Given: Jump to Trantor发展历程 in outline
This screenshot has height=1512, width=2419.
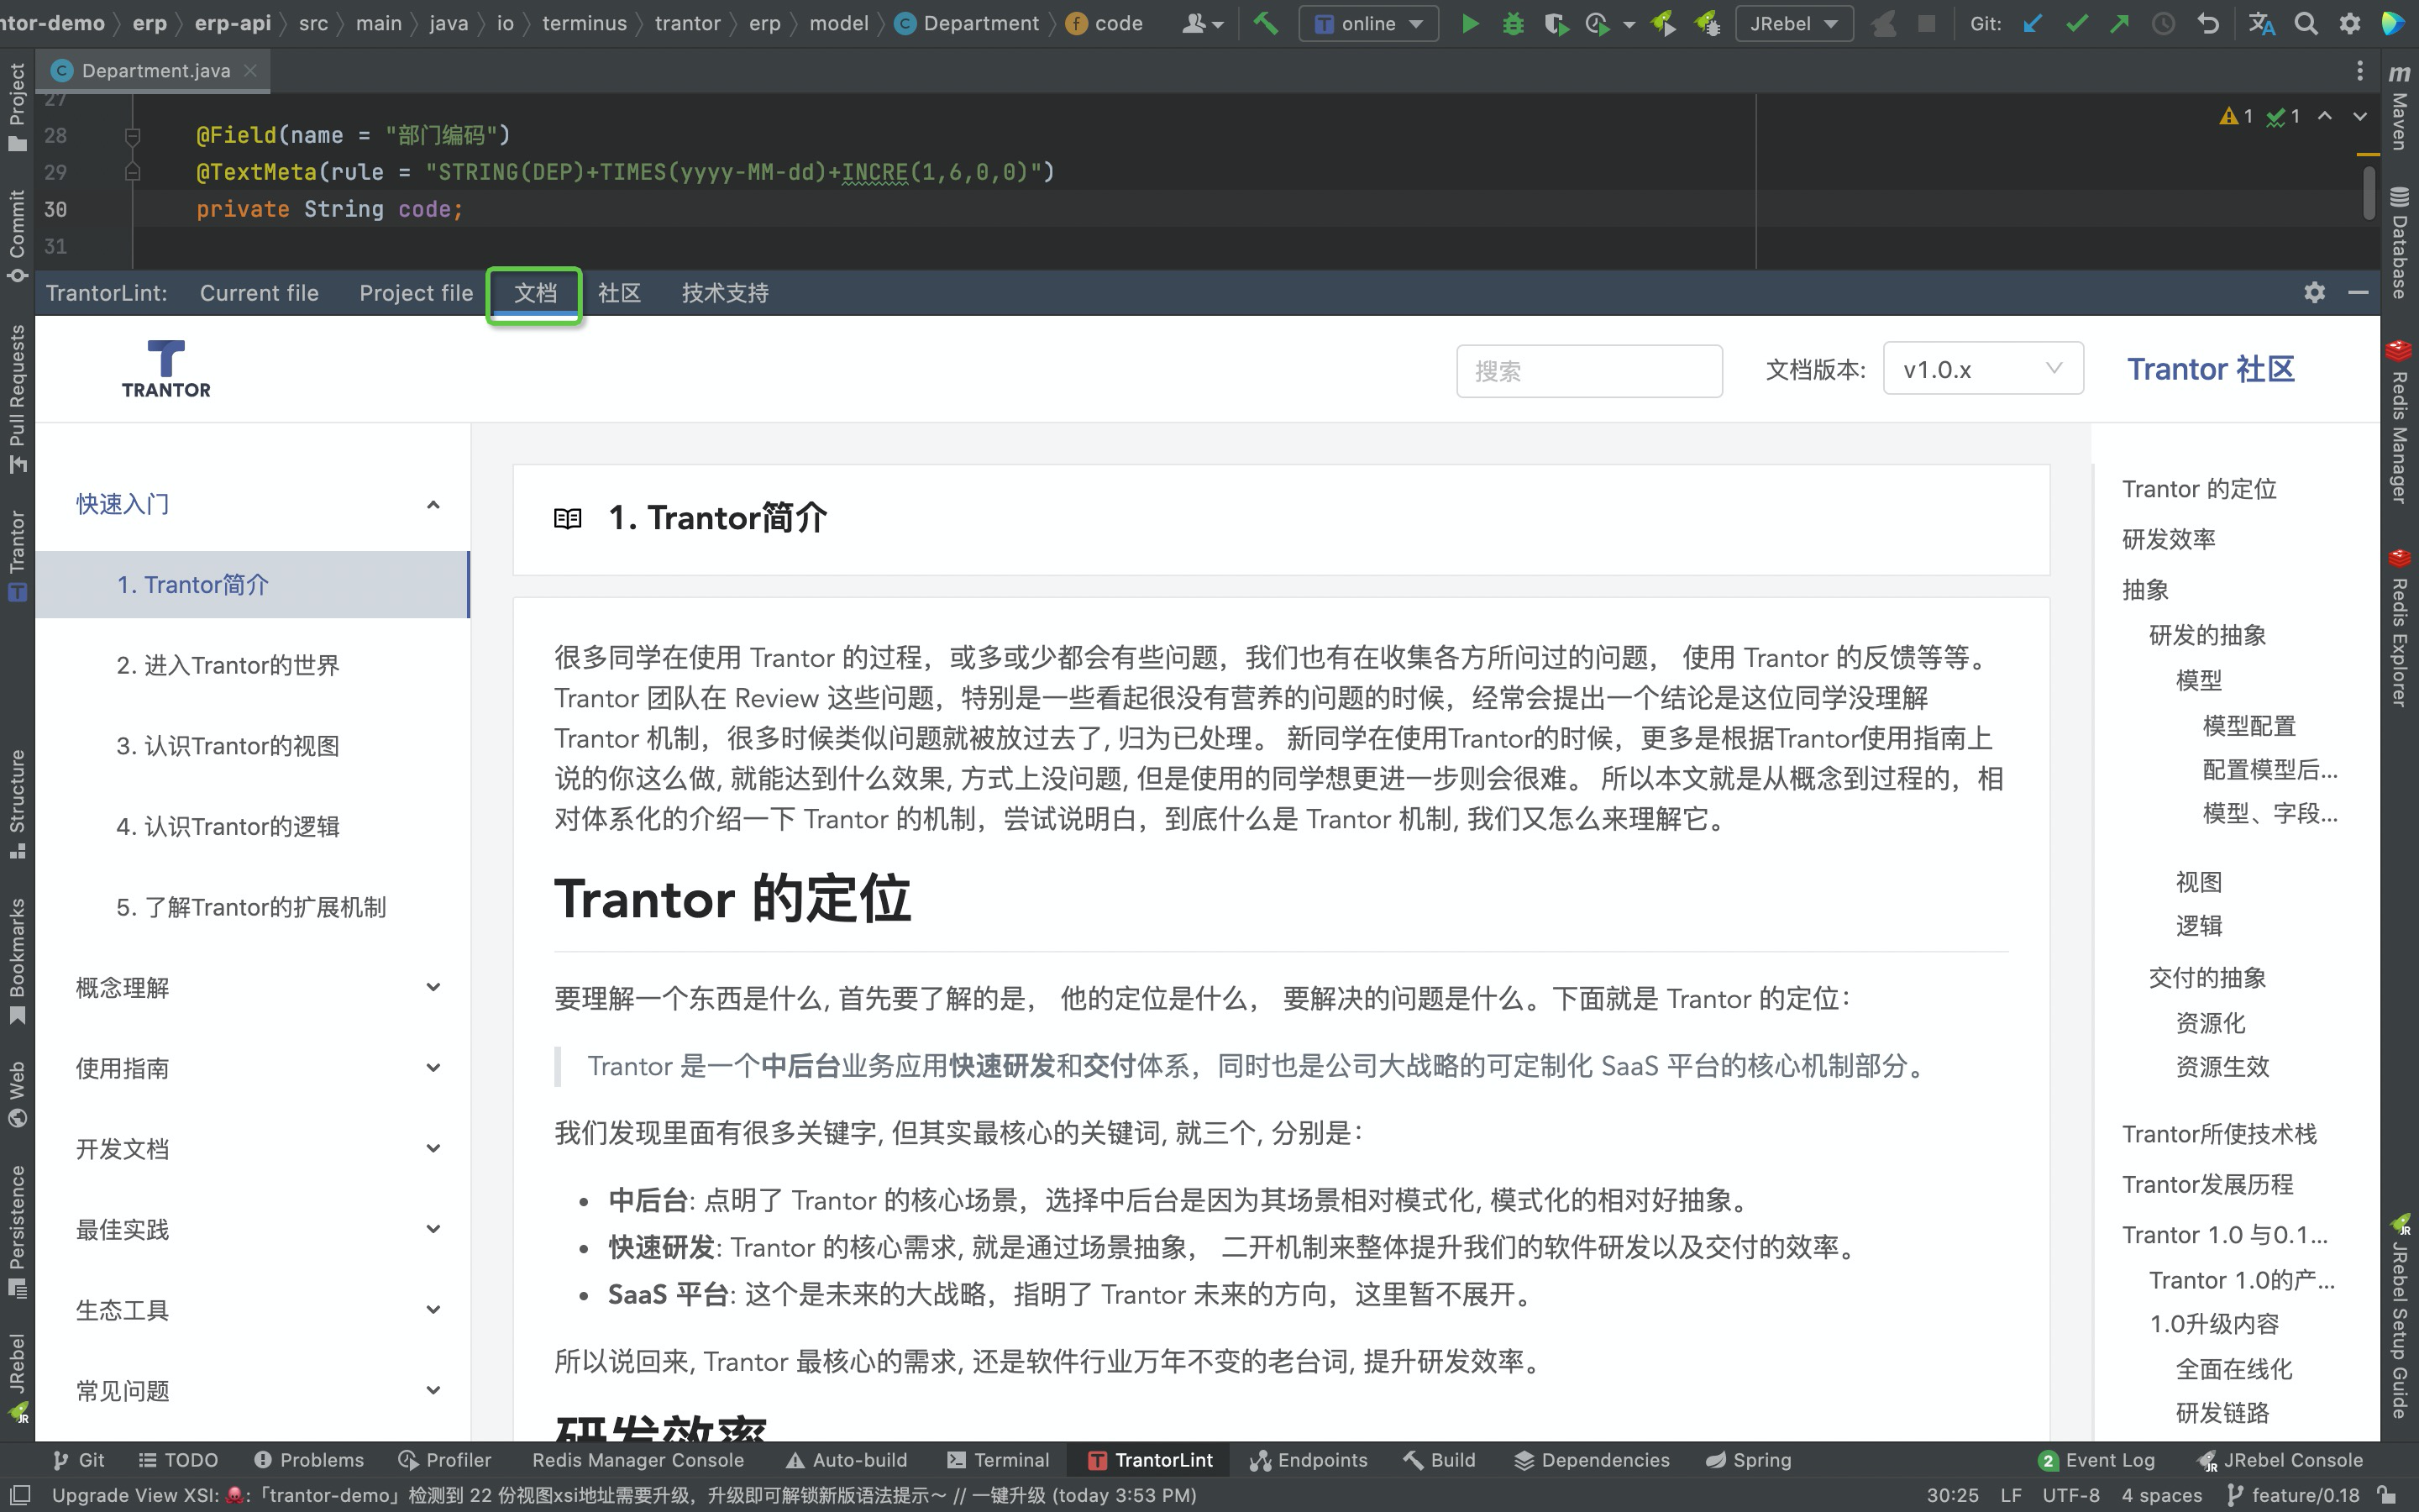Looking at the screenshot, I should (2207, 1185).
